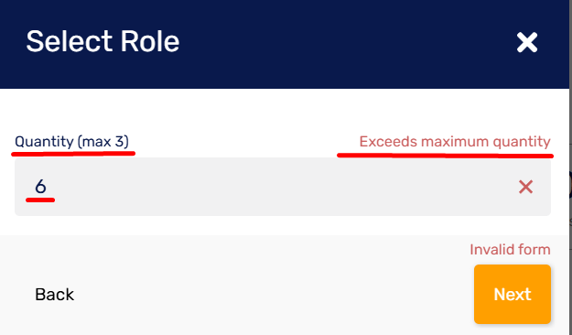Click the max 3 hint in label
This screenshot has width=572, height=335.
click(103, 142)
